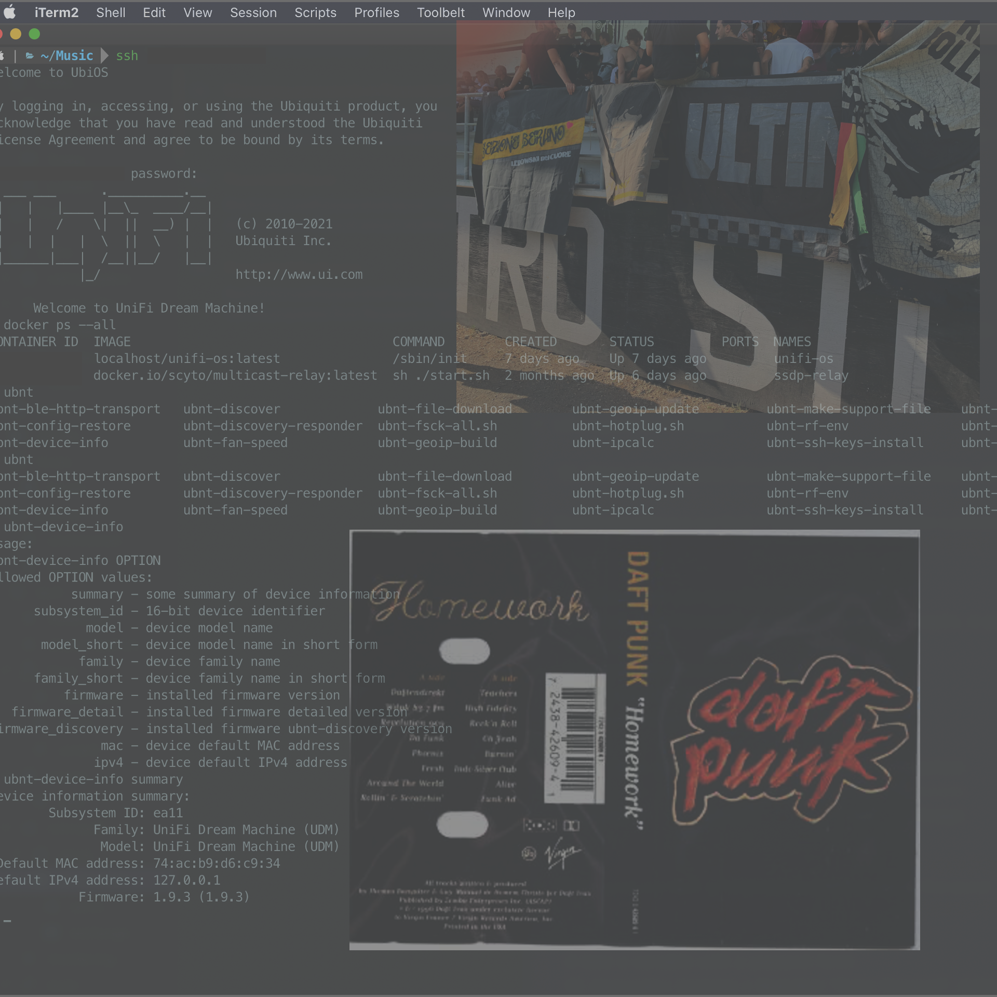This screenshot has height=997, width=997.
Task: Click the ~/Music path segment
Action: click(x=68, y=56)
